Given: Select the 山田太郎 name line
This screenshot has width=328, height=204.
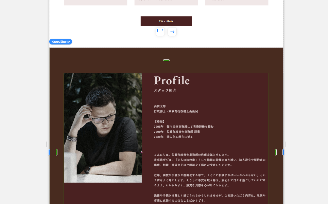Looking at the screenshot, I should pos(160,106).
